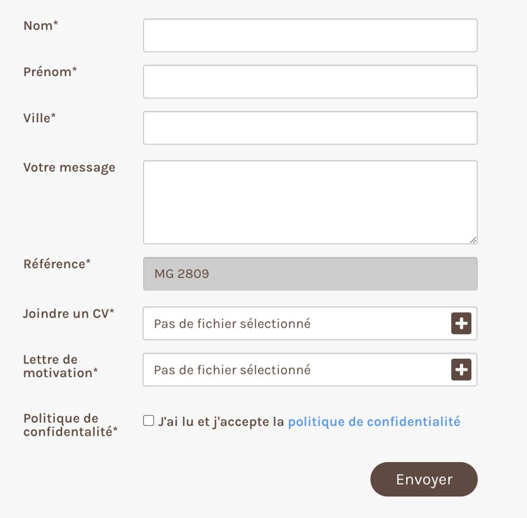Click the Lettre de motivation file field text
The height and width of the screenshot is (518, 527).
pyautogui.click(x=232, y=370)
